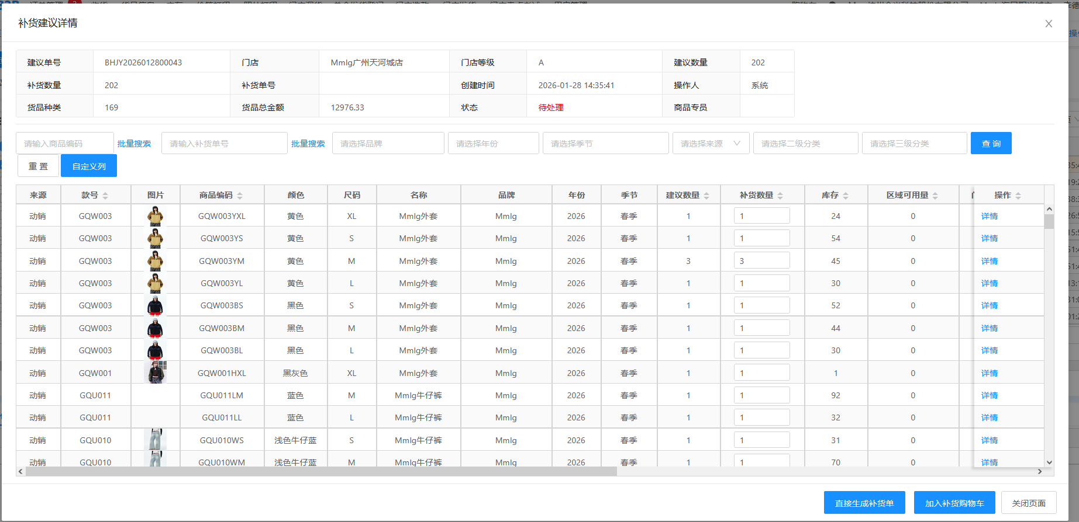Sort by 补货数量 column sort arrows

click(780, 196)
